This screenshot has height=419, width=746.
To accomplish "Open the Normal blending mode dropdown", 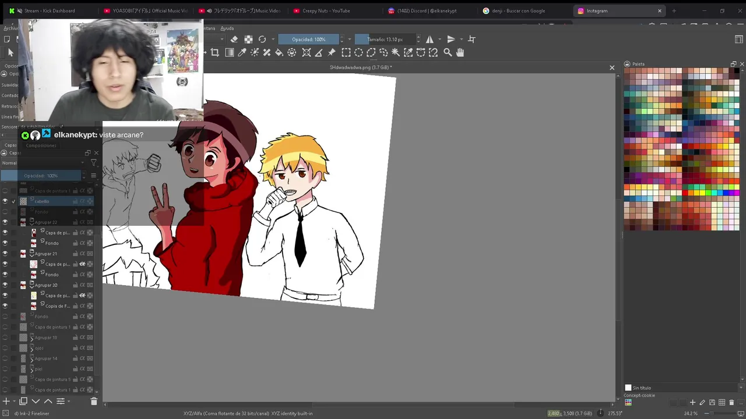I will (x=43, y=163).
